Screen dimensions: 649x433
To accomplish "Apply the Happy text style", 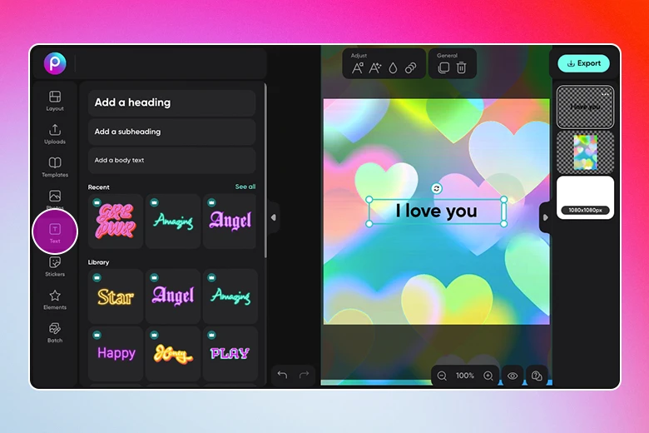I will click(116, 353).
